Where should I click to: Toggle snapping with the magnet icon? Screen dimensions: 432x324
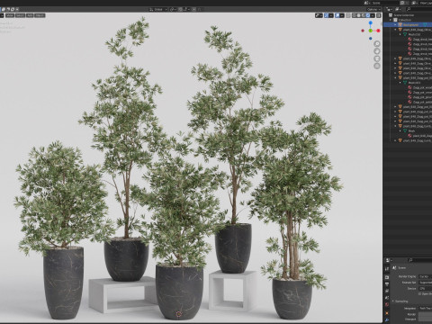point(180,10)
